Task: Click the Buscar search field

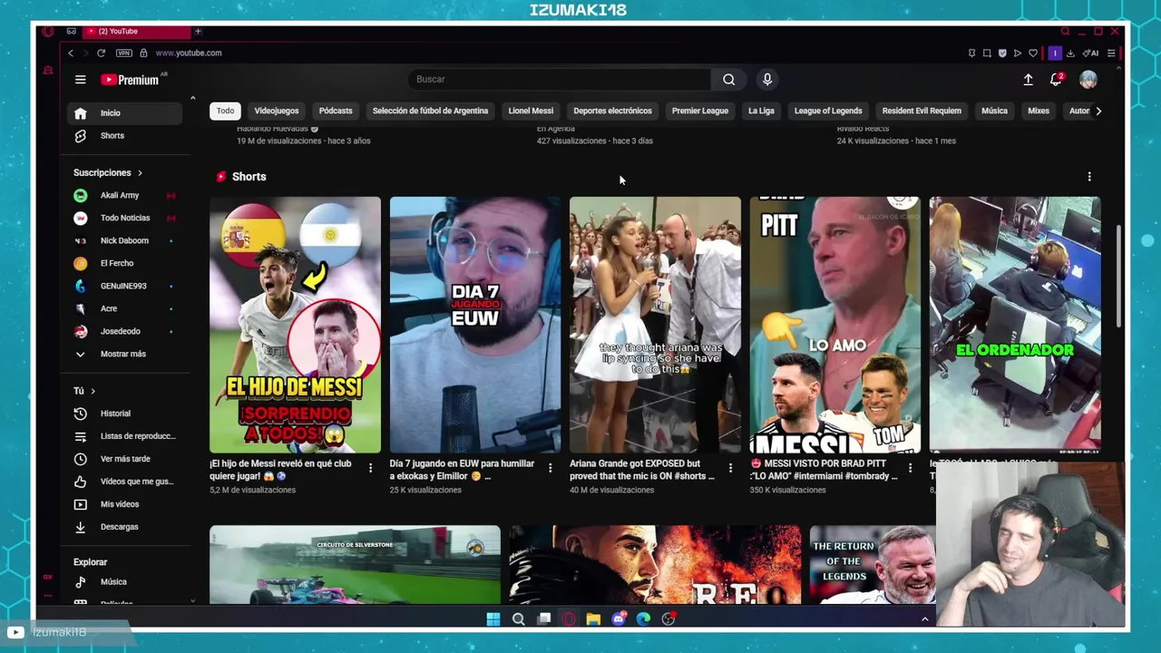Action: pos(559,79)
